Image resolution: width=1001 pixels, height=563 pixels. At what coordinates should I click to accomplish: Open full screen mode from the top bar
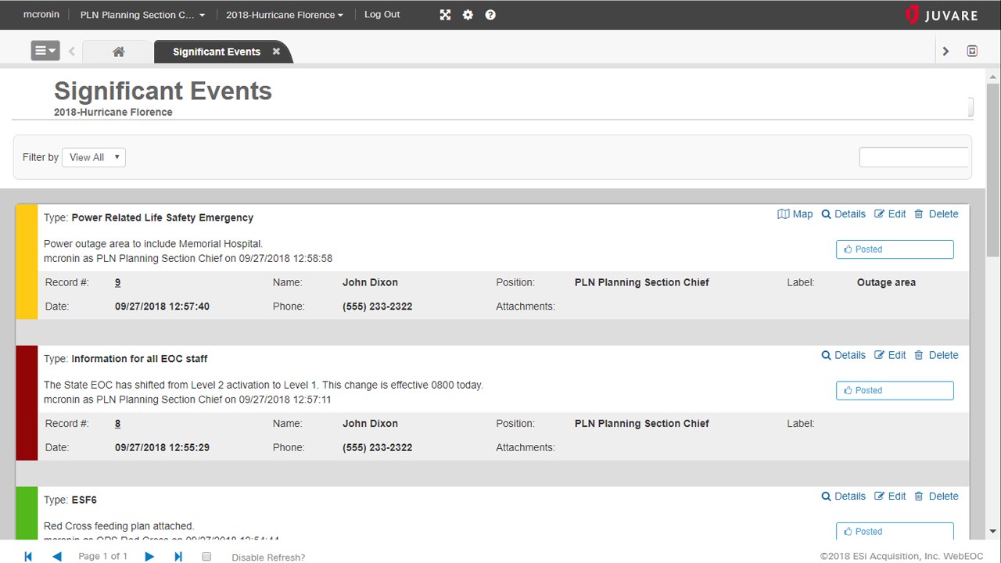tap(445, 14)
